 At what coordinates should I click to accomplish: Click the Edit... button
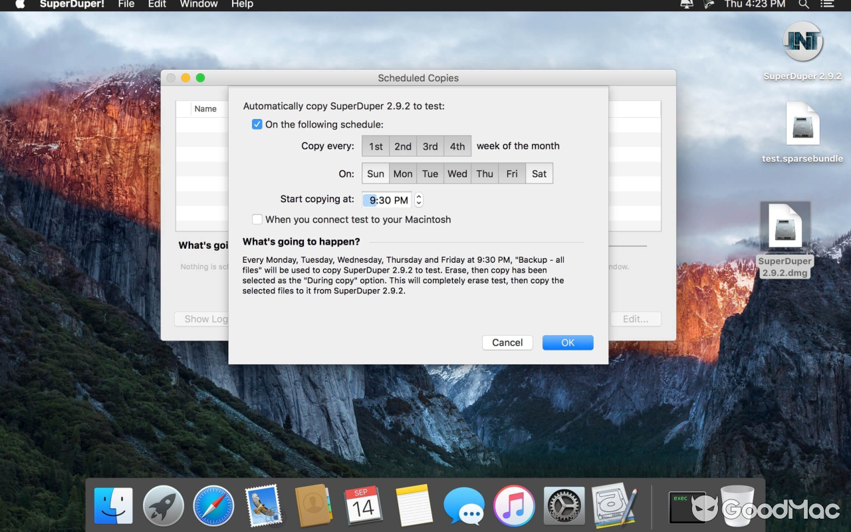coord(636,319)
